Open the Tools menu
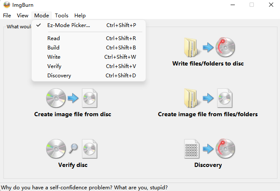This screenshot has width=280, height=191. coord(62,16)
